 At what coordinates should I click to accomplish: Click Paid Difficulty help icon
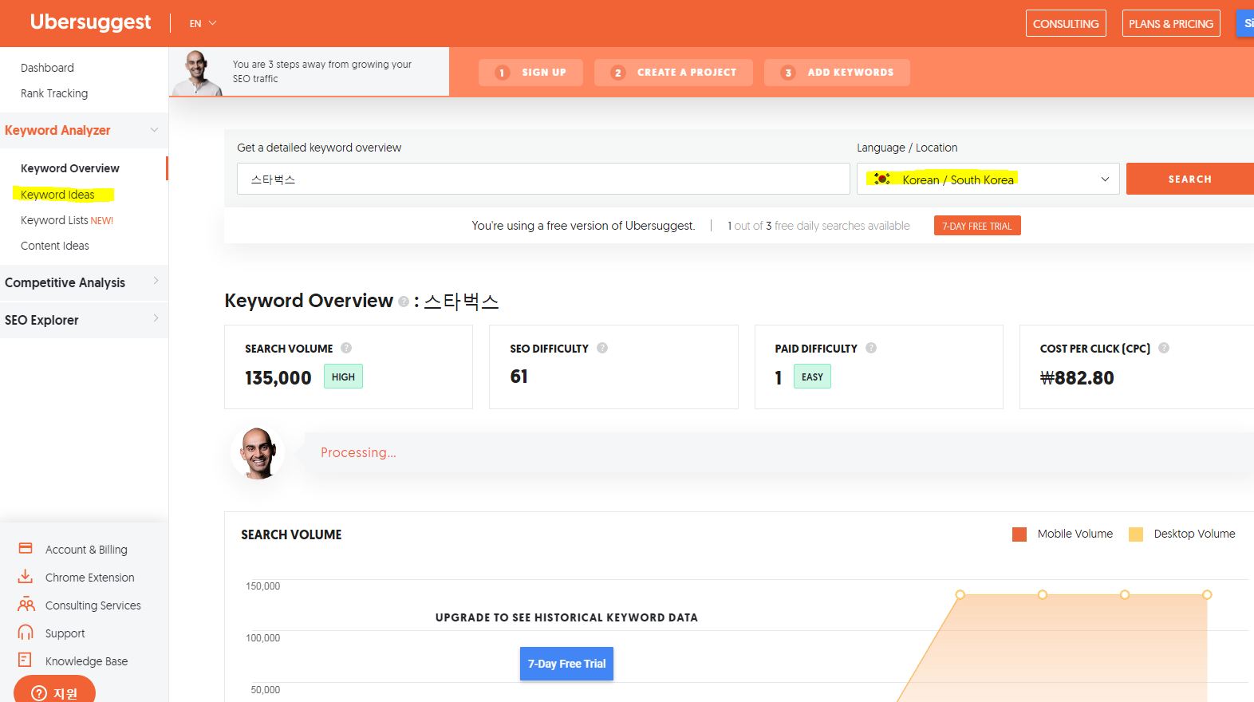click(x=871, y=348)
